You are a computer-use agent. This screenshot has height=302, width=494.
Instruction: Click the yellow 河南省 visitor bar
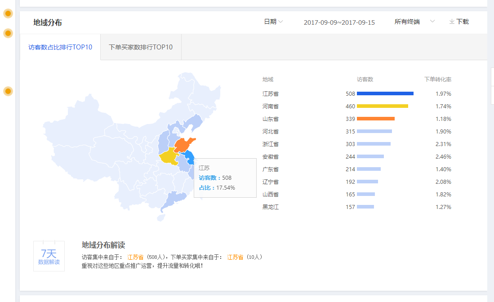383,106
